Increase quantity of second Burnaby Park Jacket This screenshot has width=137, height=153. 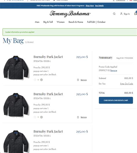(x=41, y=117)
